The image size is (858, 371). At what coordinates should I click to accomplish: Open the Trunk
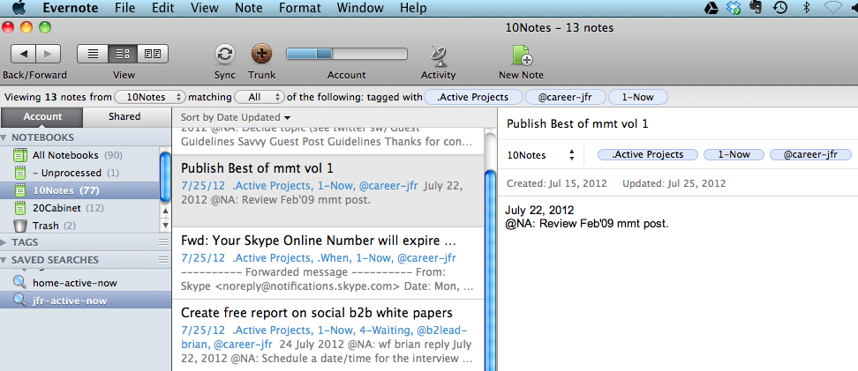[261, 54]
